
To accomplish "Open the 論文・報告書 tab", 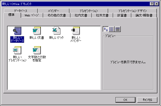I will click(144, 15).
